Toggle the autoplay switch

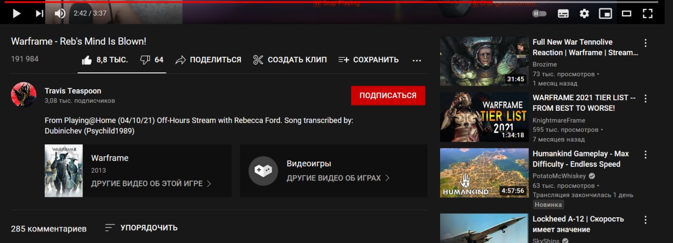pos(539,14)
